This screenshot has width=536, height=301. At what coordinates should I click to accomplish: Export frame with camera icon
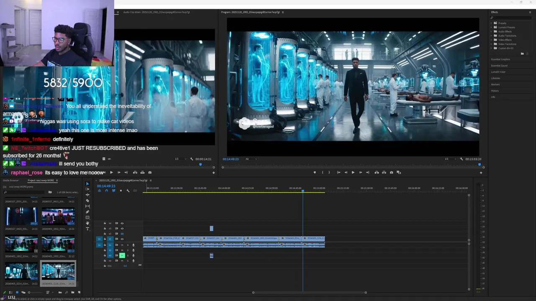pyautogui.click(x=392, y=172)
